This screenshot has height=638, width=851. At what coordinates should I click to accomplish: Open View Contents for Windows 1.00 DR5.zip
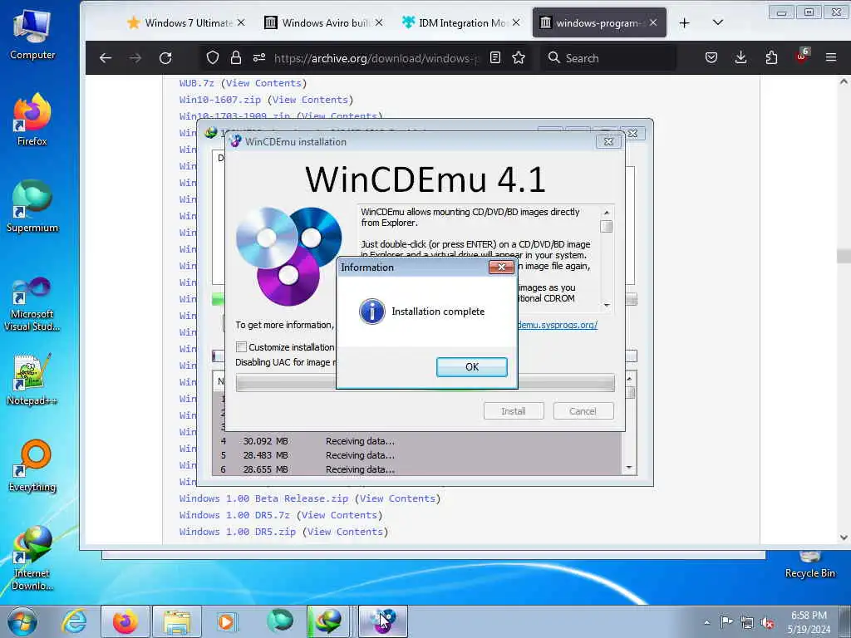345,532
